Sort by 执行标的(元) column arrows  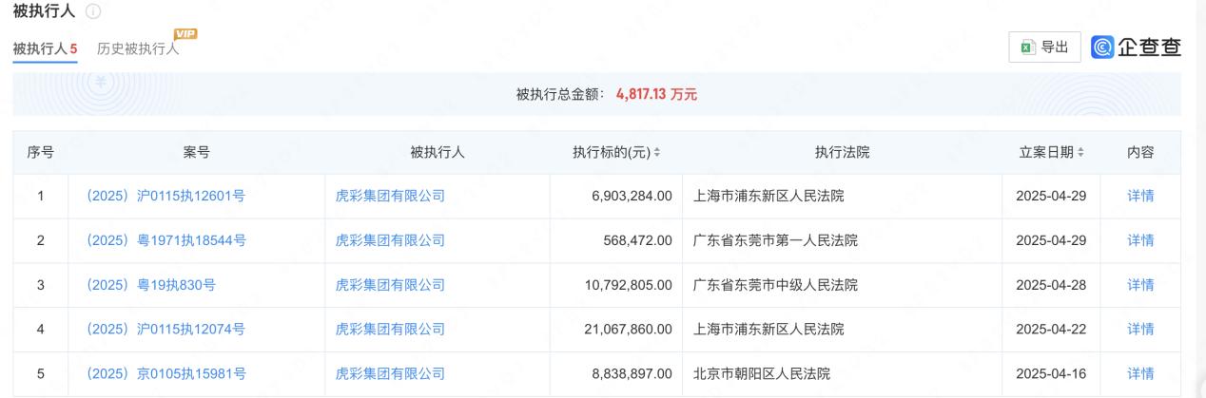[657, 153]
